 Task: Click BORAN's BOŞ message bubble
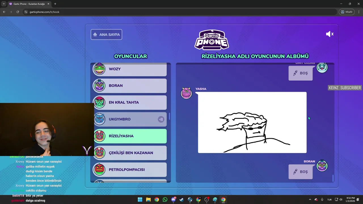(301, 172)
